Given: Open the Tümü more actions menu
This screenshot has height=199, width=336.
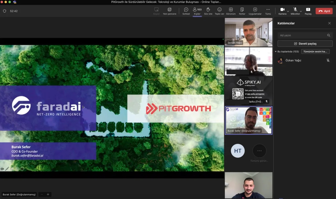Looking at the screenshot, I should [x=268, y=11].
